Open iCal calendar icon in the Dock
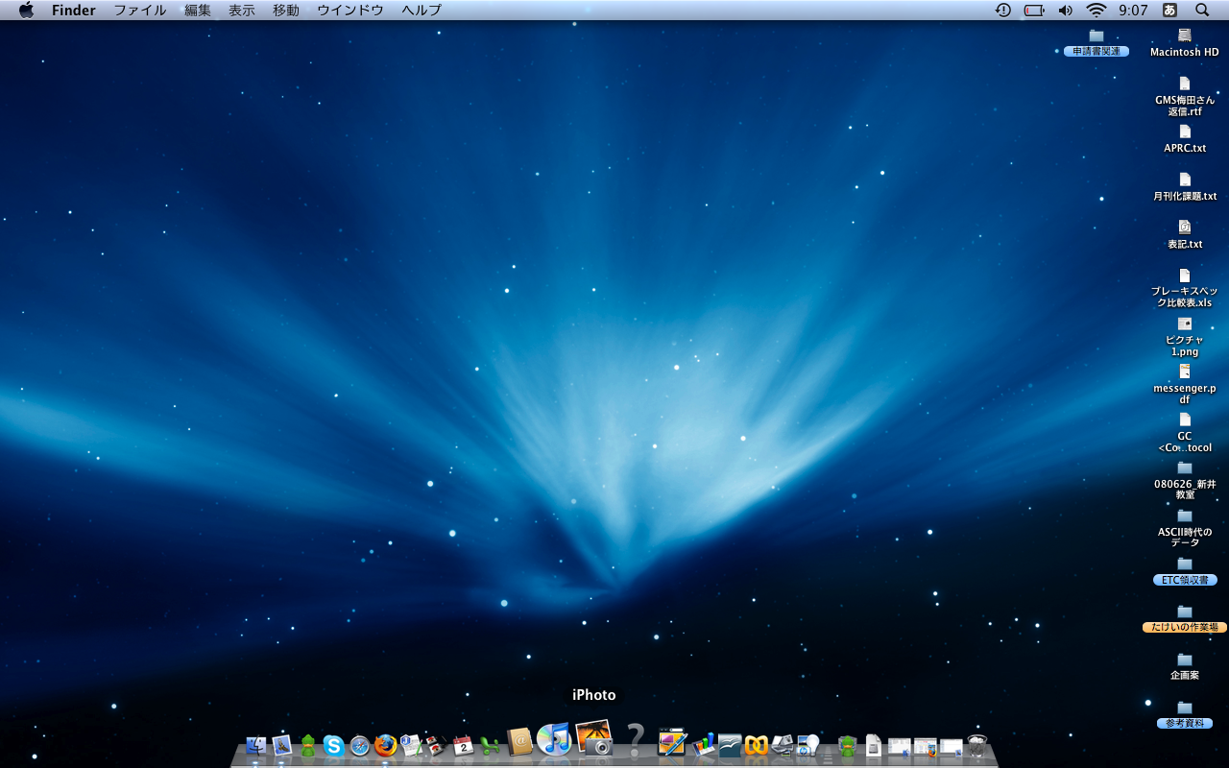 (463, 745)
